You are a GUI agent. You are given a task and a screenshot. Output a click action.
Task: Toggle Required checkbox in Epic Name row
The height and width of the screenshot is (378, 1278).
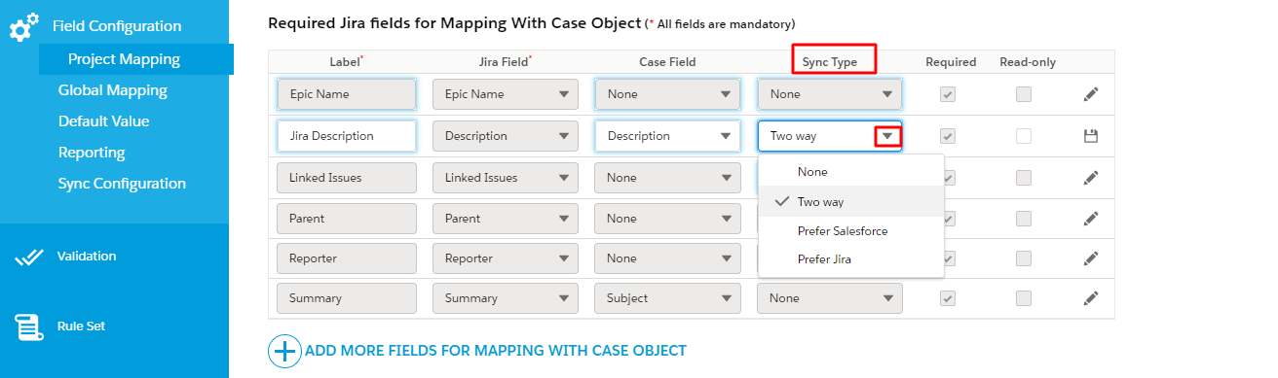(x=948, y=94)
